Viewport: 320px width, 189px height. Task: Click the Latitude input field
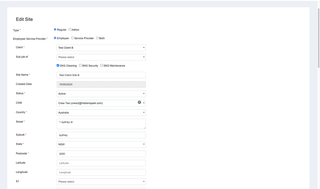coord(101,163)
